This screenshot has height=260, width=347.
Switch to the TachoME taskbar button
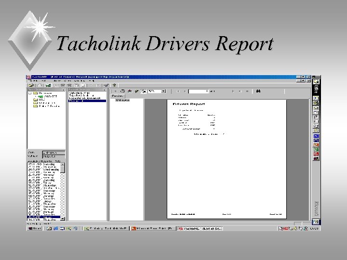200,228
